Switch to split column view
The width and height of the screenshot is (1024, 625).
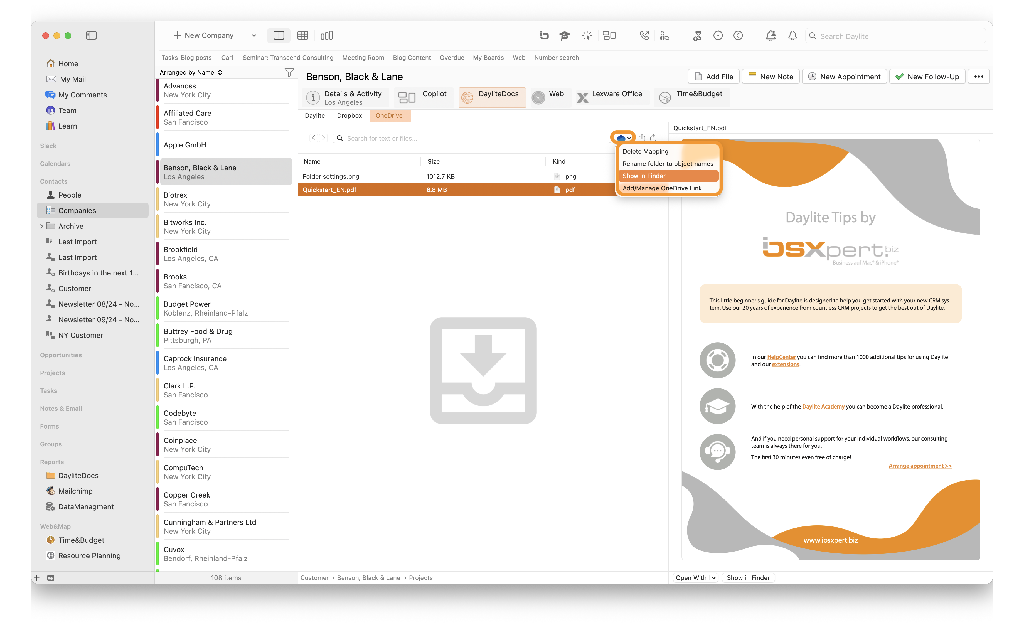(279, 35)
